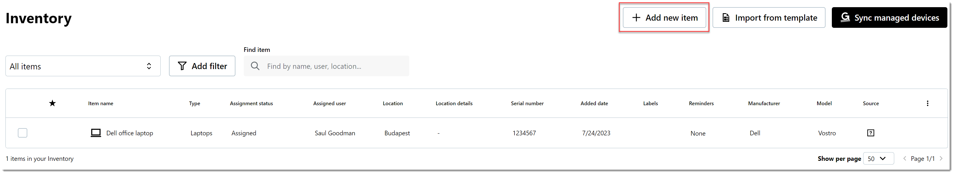The image size is (954, 174).
Task: Open the Show per page dropdown
Action: tap(878, 158)
